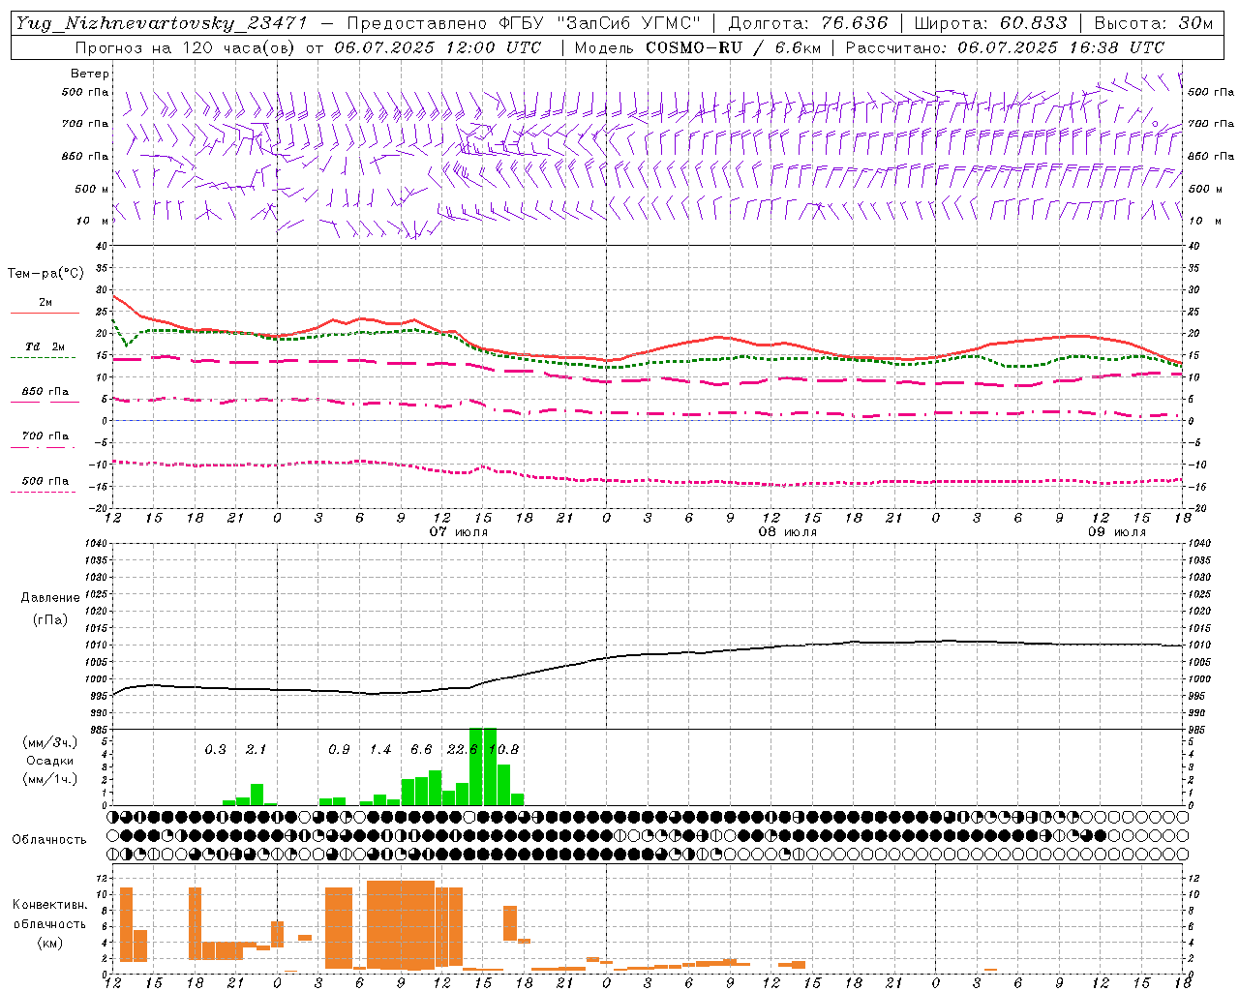Click the computed time Рассчитано: 06.07.2025 16:38 UTC

click(1005, 47)
